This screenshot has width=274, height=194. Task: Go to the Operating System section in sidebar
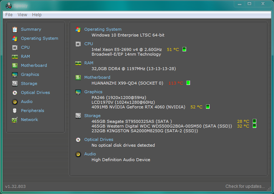[39, 38]
